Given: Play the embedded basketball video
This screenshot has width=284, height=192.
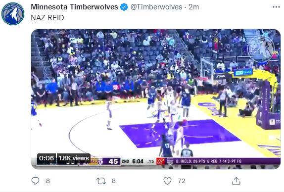Looking at the screenshot, I should [156, 99].
